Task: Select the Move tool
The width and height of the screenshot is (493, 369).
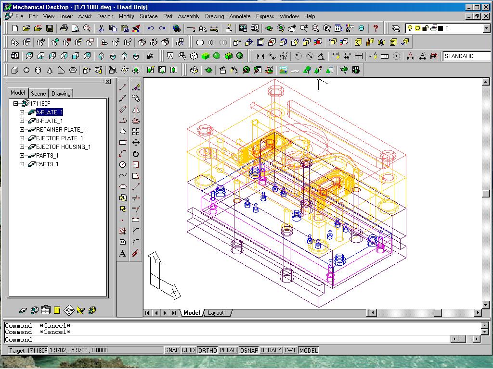Action: [136, 143]
